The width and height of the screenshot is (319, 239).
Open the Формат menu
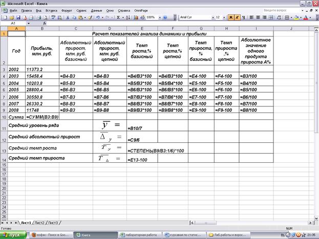click(67, 10)
